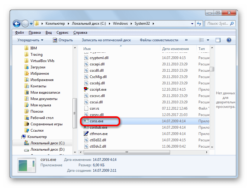Select Компьютер in the address path

[x=55, y=23]
